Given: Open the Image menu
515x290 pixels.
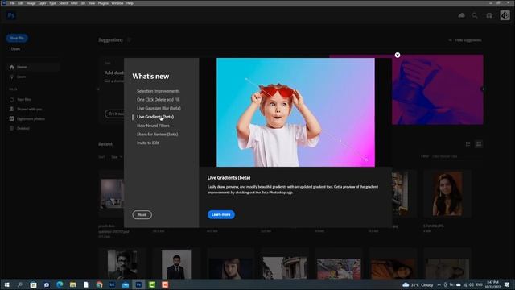Looking at the screenshot, I should point(31,3).
